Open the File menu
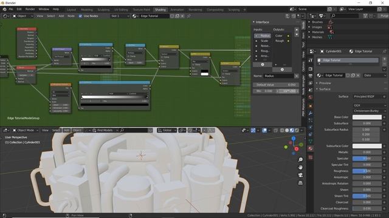The height and width of the screenshot is (218, 389). (11, 9)
